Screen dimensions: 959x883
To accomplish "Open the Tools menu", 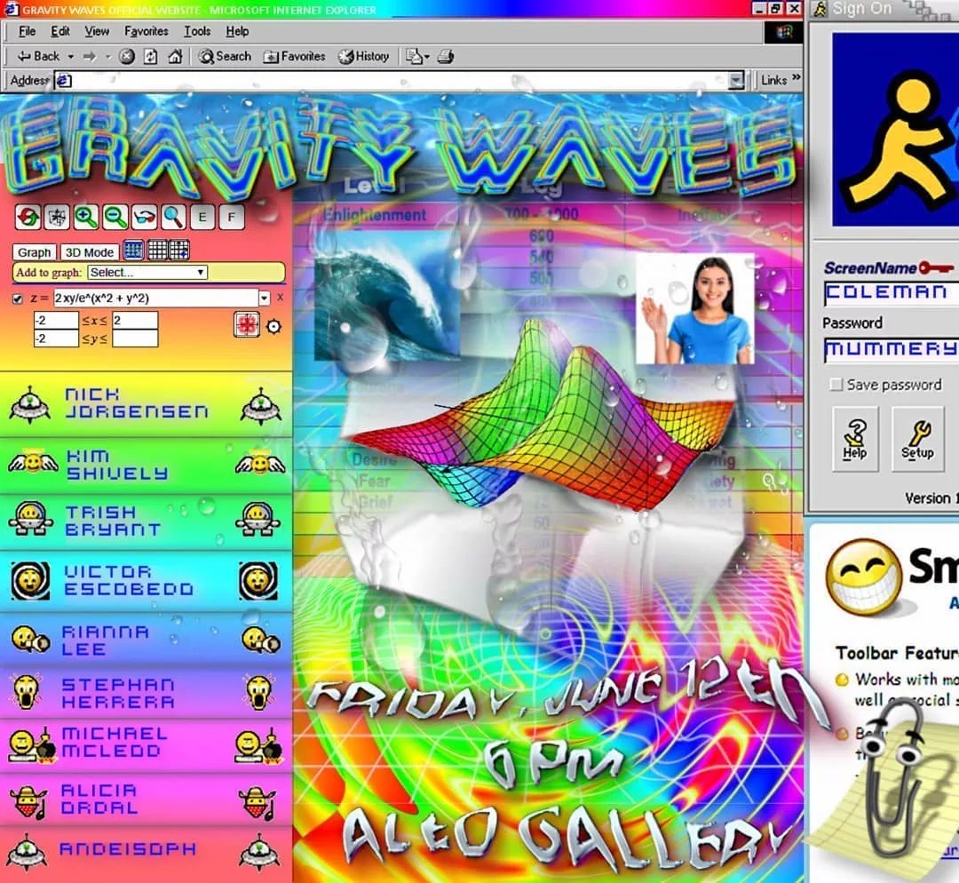I will point(197,31).
